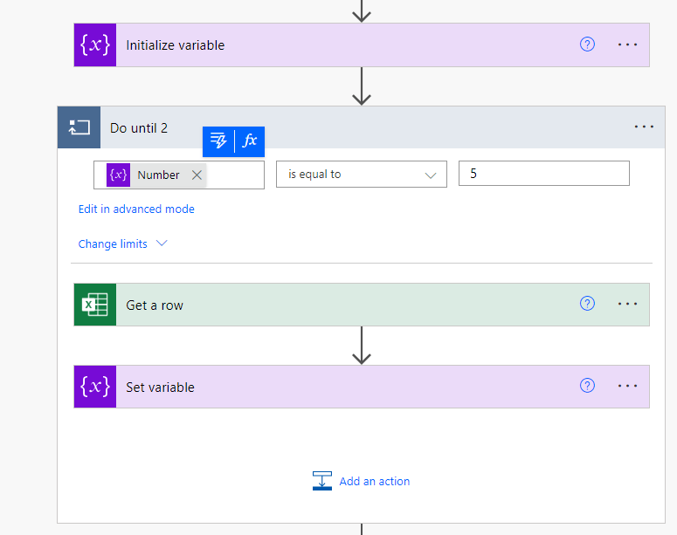Click Edit in advanced mode
The image size is (677, 535).
(136, 209)
